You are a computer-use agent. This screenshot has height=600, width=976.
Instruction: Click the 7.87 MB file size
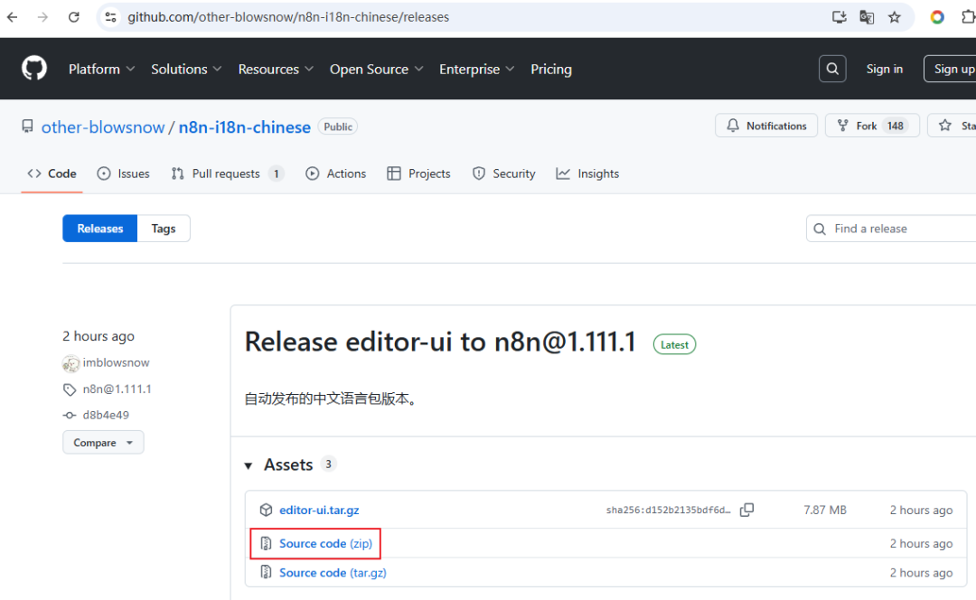point(825,510)
